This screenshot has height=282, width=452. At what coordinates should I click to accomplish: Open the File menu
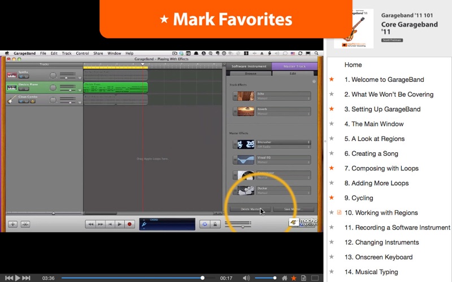tap(44, 53)
